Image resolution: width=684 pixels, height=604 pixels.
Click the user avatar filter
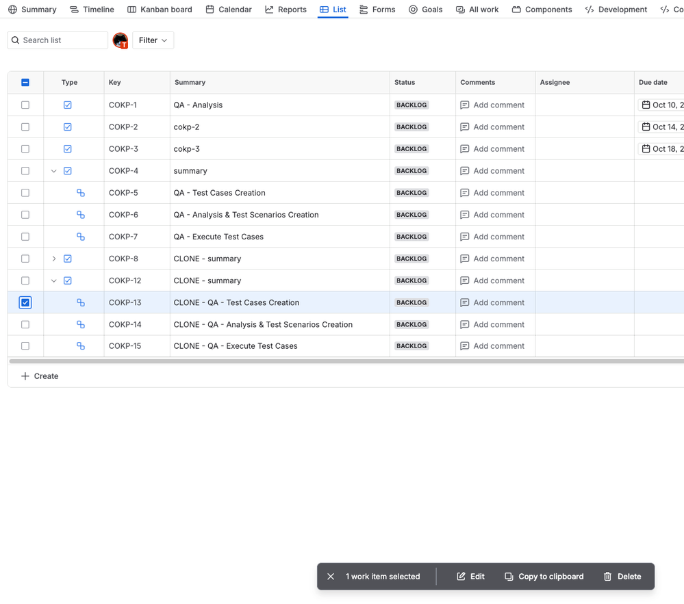click(121, 40)
